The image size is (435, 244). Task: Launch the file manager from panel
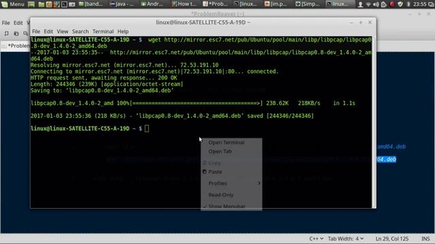tap(41, 4)
